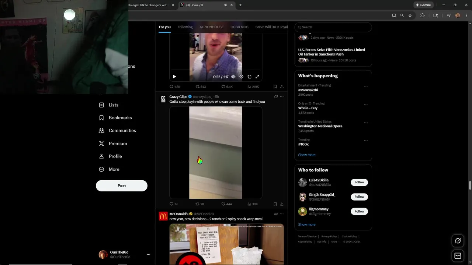
Task: Expand the top video to fullscreen
Action: coord(257,77)
